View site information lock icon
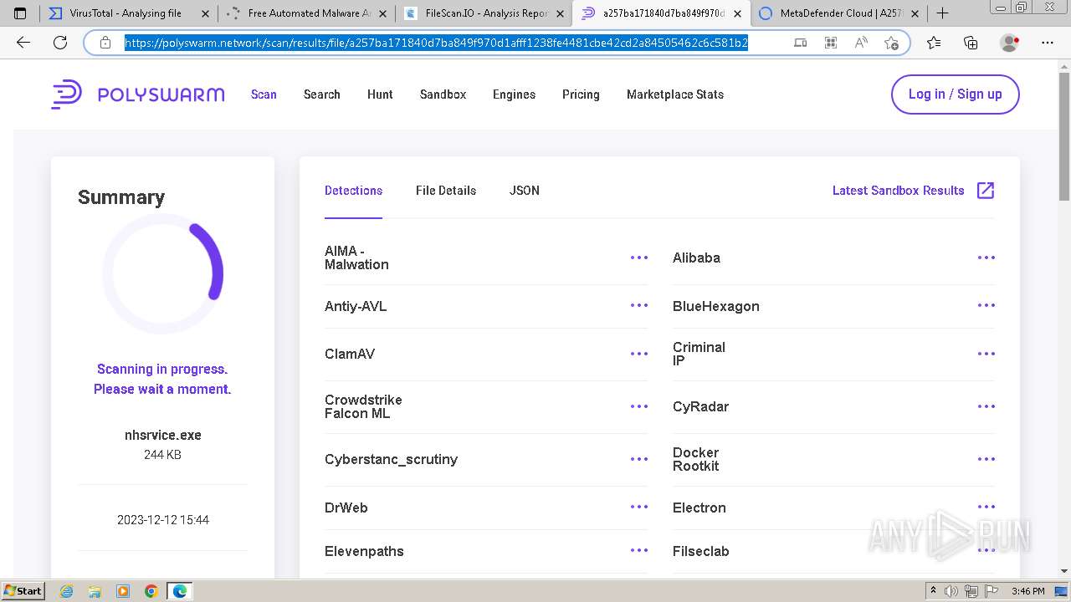1071x602 pixels. [105, 43]
